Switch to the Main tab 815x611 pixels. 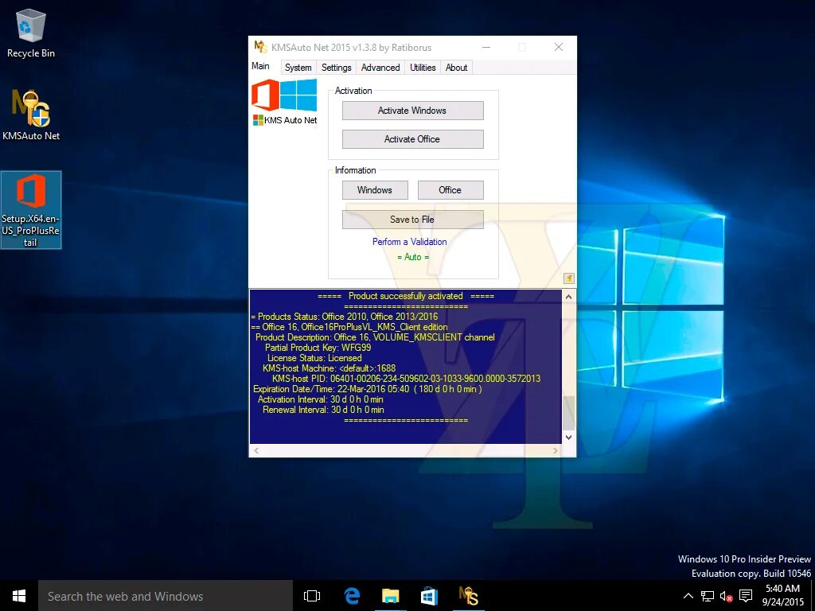point(260,66)
